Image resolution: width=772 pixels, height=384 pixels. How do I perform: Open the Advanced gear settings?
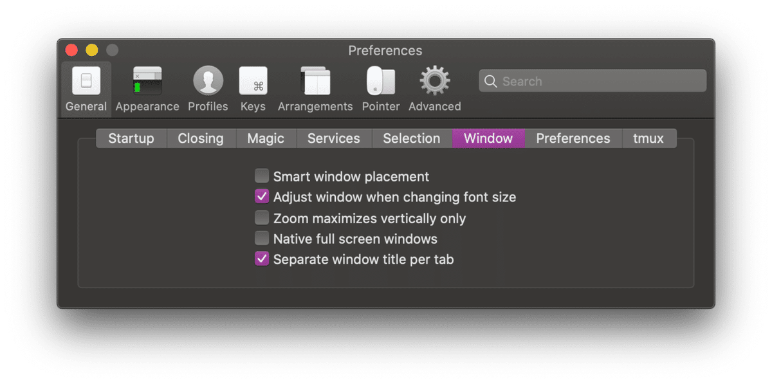(435, 89)
